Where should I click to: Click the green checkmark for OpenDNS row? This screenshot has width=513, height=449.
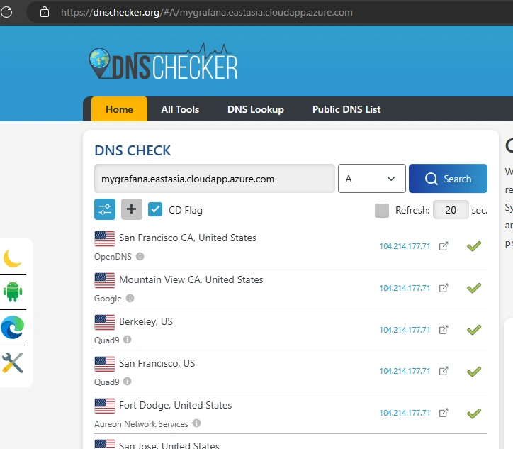pos(474,246)
